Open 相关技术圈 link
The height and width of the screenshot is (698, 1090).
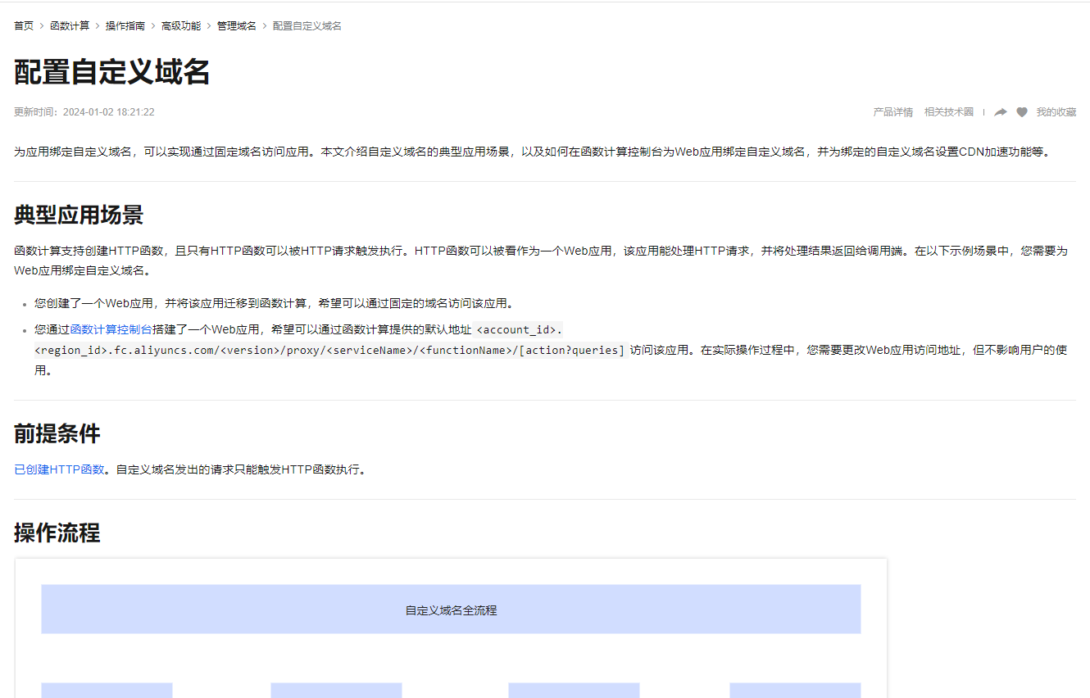pyautogui.click(x=949, y=112)
